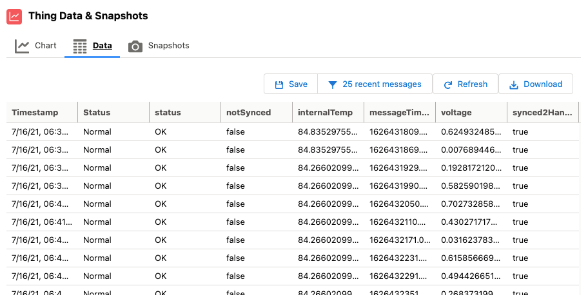The width and height of the screenshot is (588, 306).
Task: Click the circular arrow refresh icon
Action: coord(447,85)
